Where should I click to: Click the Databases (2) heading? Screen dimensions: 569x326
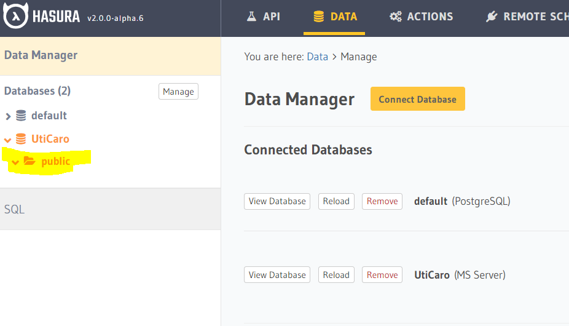(37, 91)
